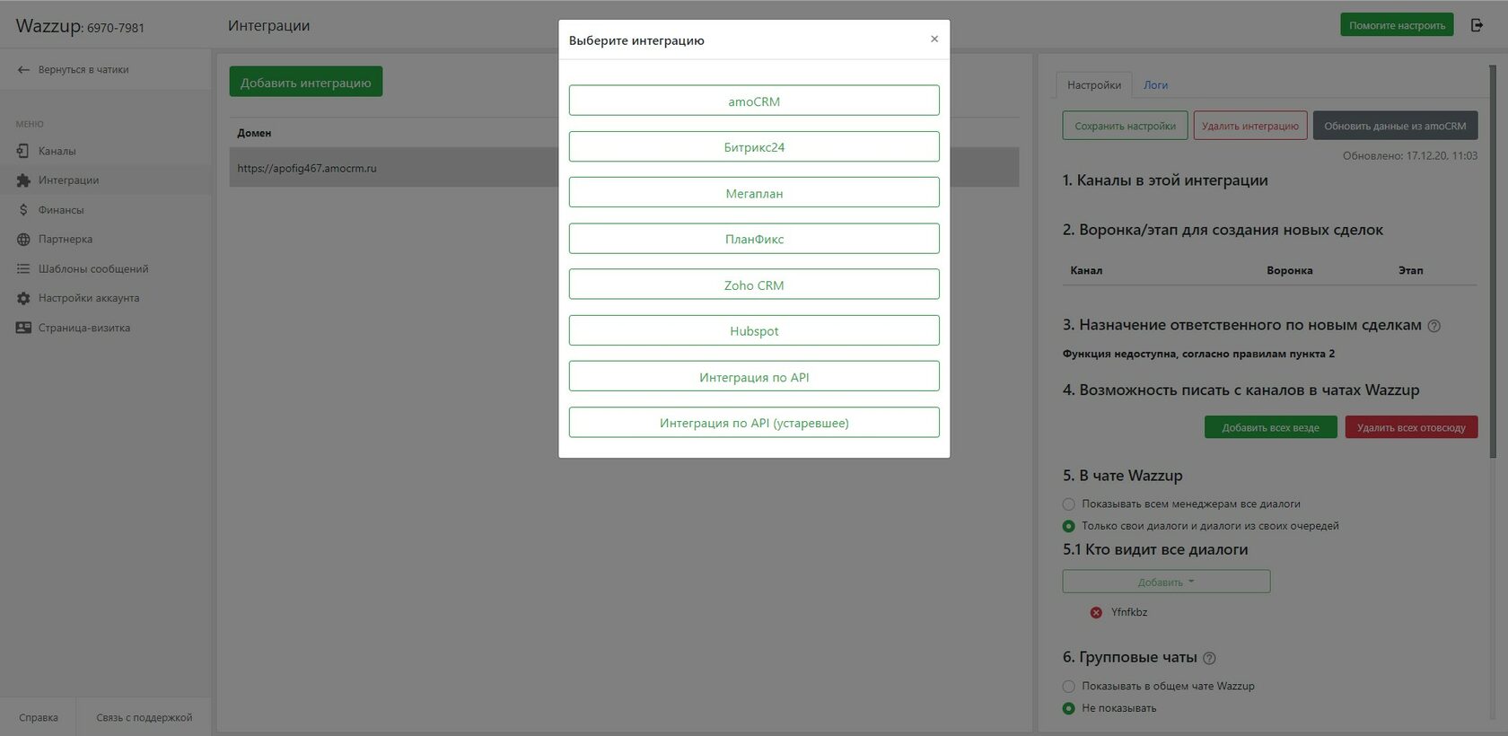
Task: Open Шаблоны сообщений list icon
Action: point(23,268)
